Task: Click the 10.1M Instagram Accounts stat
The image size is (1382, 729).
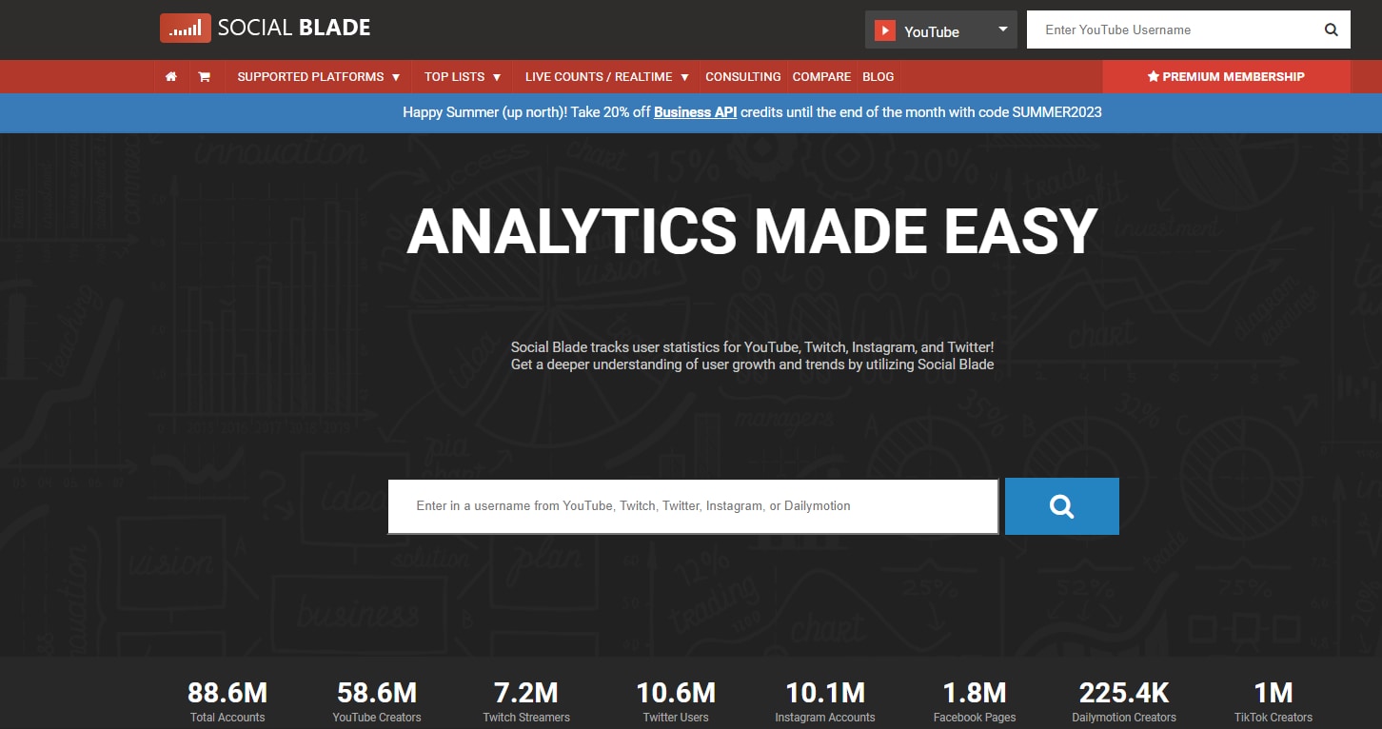Action: coord(825,701)
